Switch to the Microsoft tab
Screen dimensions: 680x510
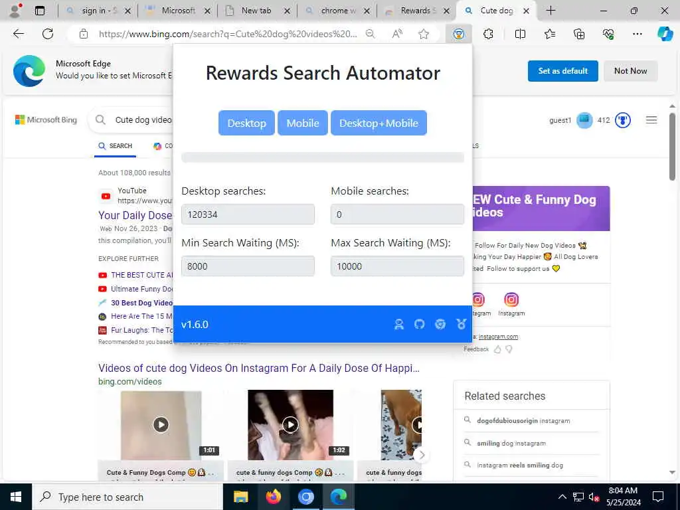178,11
